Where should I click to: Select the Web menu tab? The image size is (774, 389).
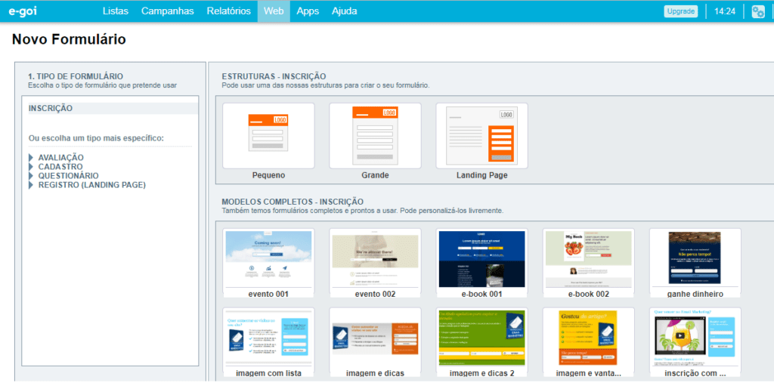pos(274,11)
